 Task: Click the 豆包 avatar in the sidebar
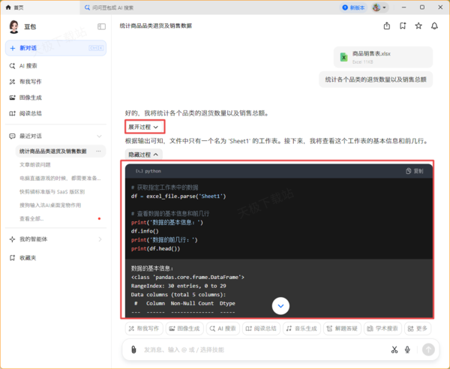(x=13, y=27)
